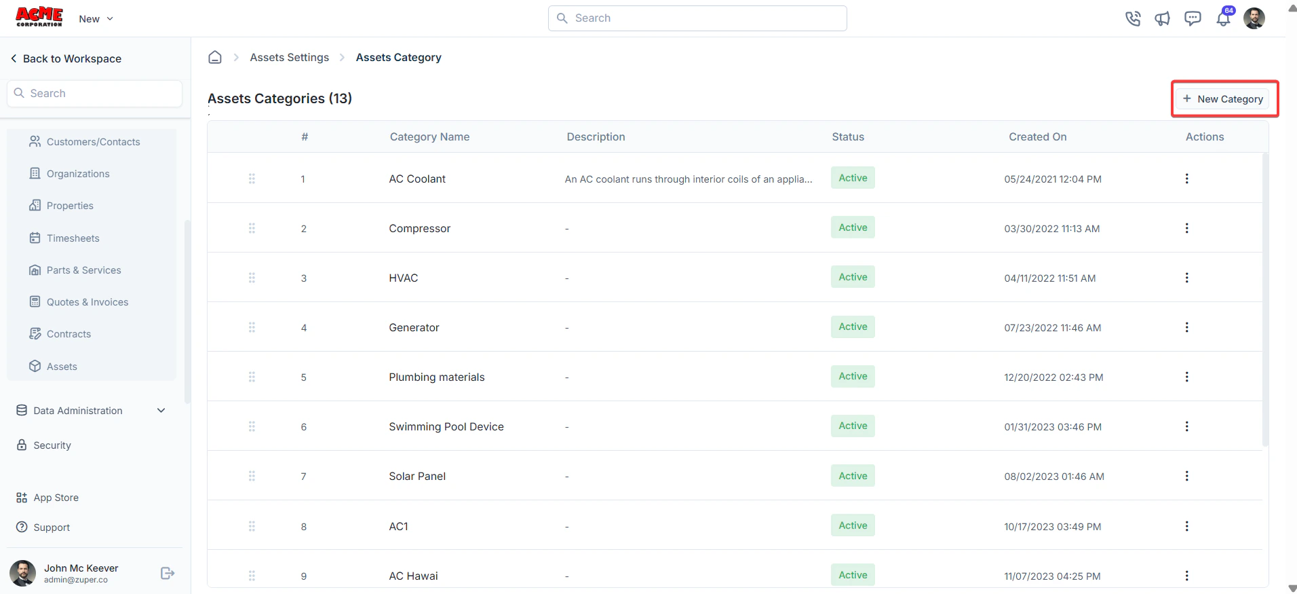Open Security settings in sidebar

tap(44, 445)
